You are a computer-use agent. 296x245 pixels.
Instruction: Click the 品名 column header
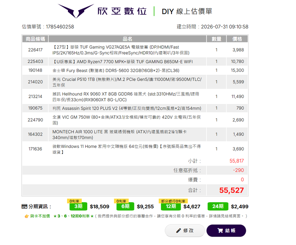(128, 39)
